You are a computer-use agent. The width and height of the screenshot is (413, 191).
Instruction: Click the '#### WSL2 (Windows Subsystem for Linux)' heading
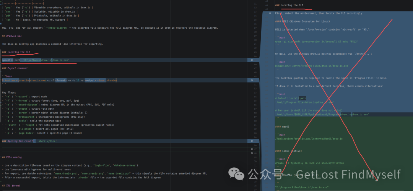303,21
